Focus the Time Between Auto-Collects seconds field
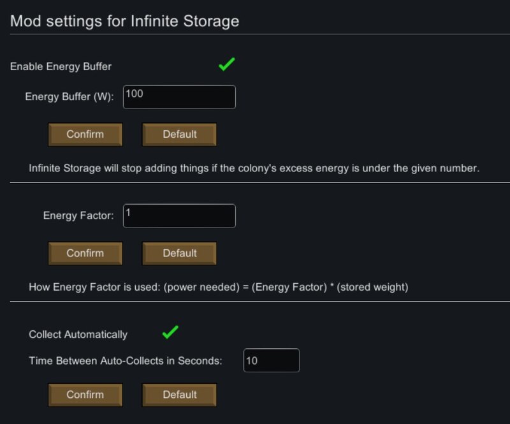Screen dimensions: 510x424 pos(272,360)
